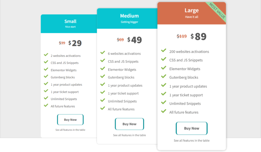
Task: Select the Small plan header
Action: pos(69,24)
